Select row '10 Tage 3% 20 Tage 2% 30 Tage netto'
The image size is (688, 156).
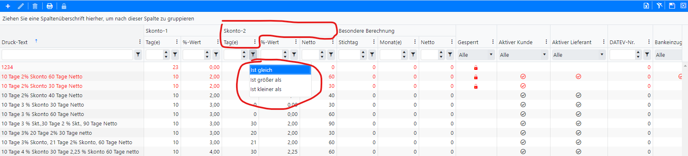pos(341,133)
